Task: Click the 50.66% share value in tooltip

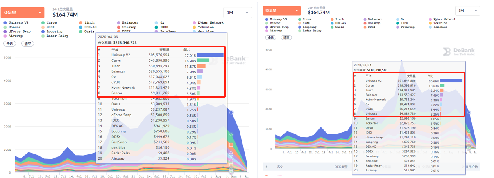Action: (433, 81)
